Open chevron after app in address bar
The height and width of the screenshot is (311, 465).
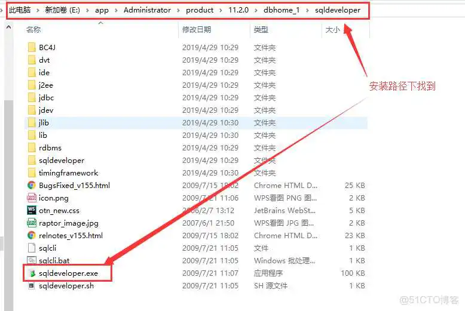[116, 10]
